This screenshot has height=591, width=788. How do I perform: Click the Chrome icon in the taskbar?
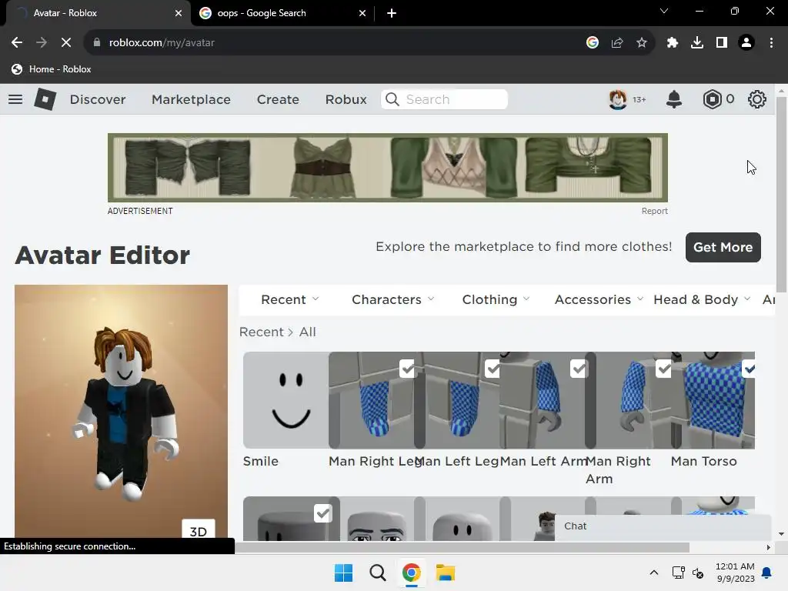click(411, 573)
